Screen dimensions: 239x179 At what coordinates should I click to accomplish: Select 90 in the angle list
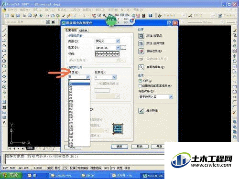click(79, 98)
